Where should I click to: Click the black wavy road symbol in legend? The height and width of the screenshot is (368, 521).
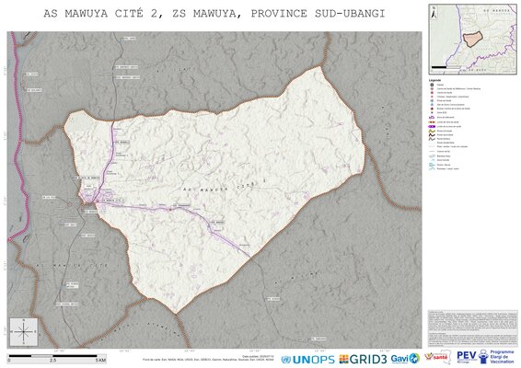432,135
